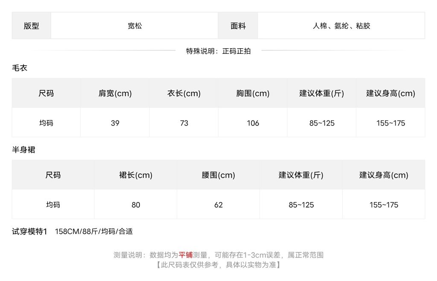Select the 裙长(cm) column header
The image size is (437, 281).
coord(135,175)
